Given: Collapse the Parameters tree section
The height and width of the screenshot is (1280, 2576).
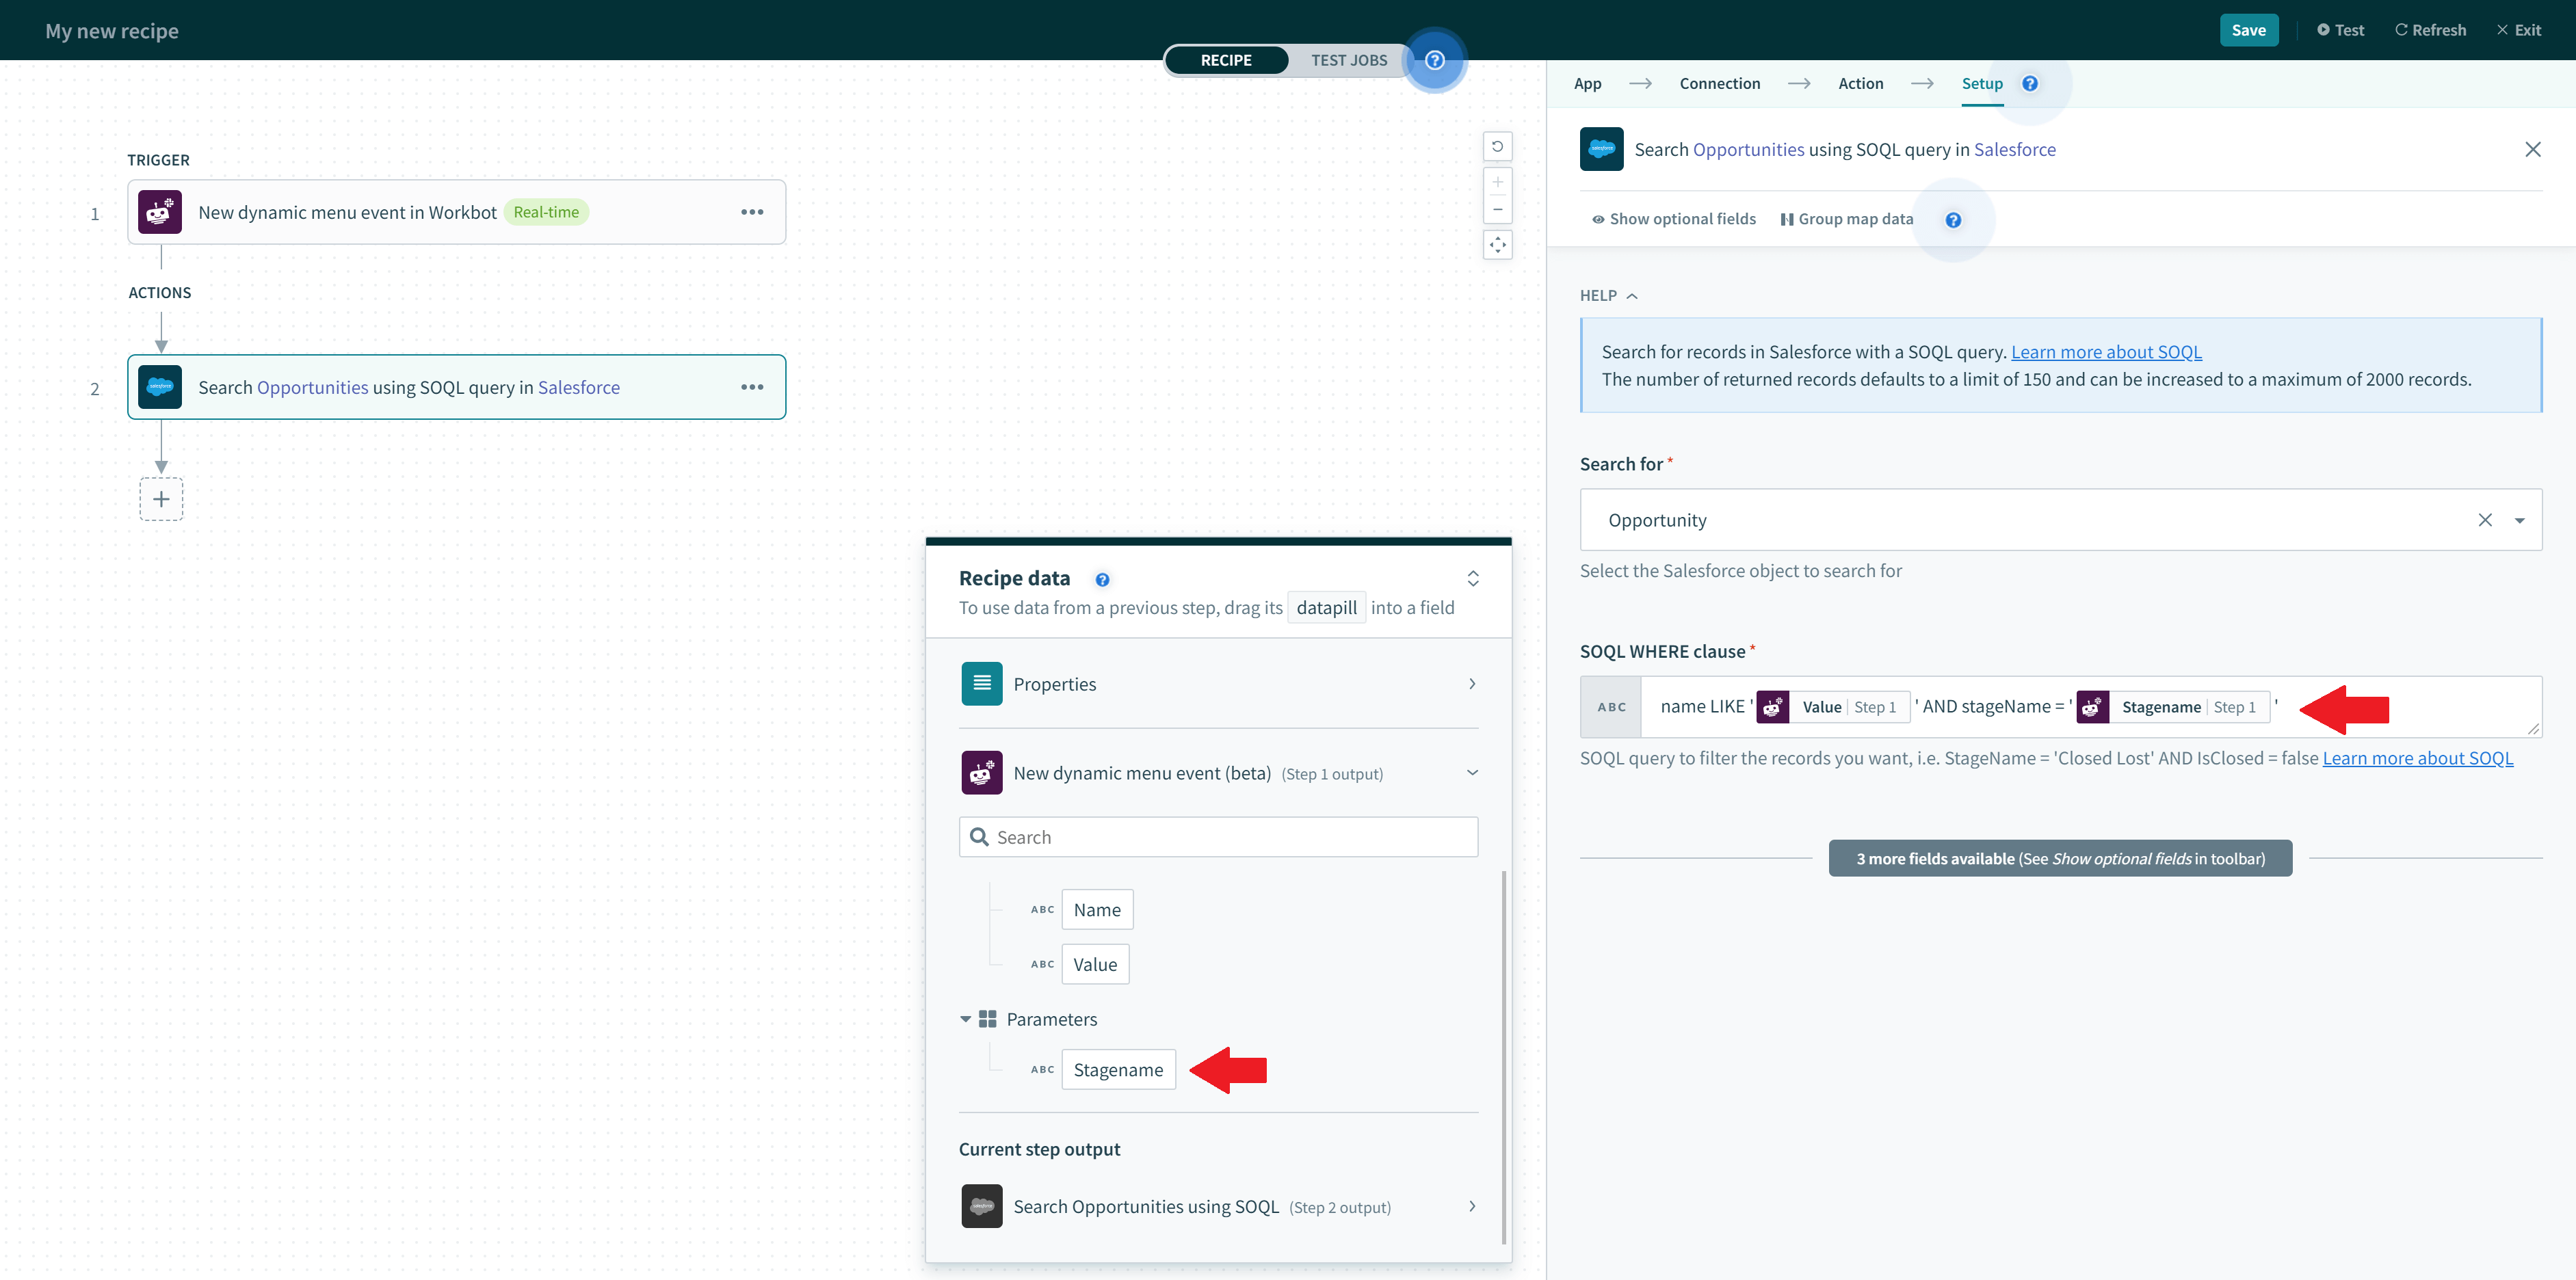Looking at the screenshot, I should coord(965,1018).
